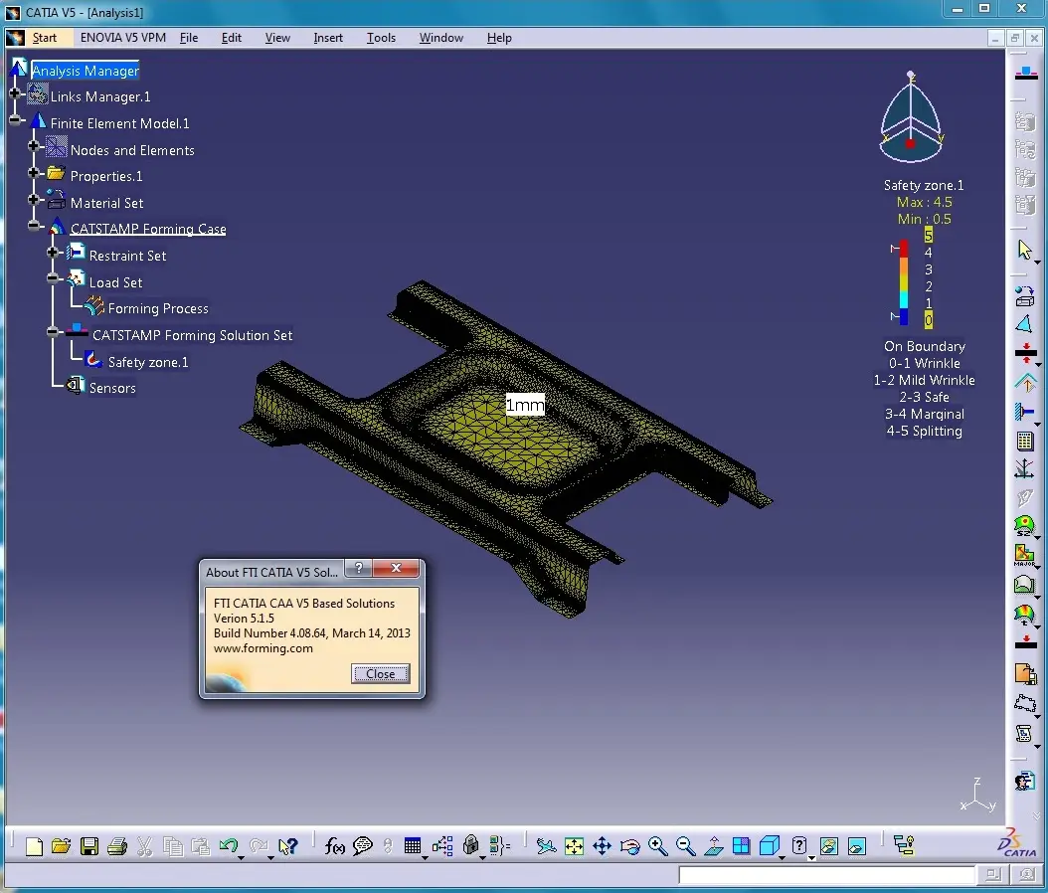Click the CATSTAMP forming workbench icon at top right
Viewport: 1048px width, 893px height.
(x=1026, y=73)
